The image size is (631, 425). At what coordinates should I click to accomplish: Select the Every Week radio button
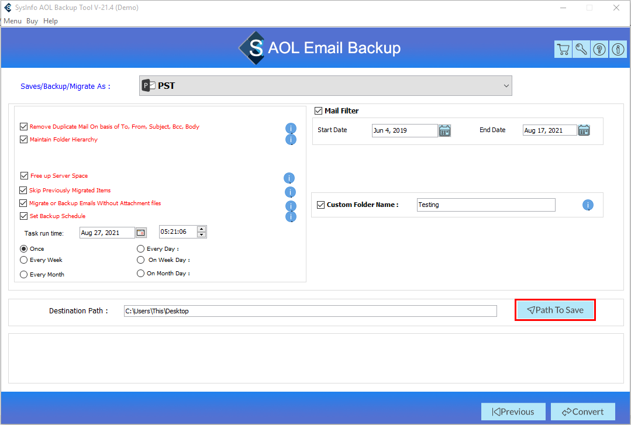point(24,260)
